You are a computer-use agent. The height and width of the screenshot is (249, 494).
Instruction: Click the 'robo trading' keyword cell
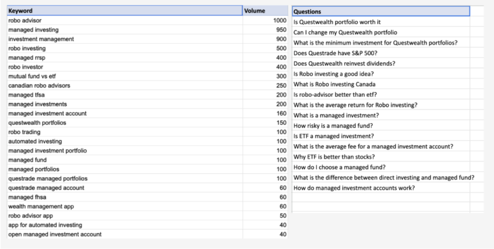point(125,132)
